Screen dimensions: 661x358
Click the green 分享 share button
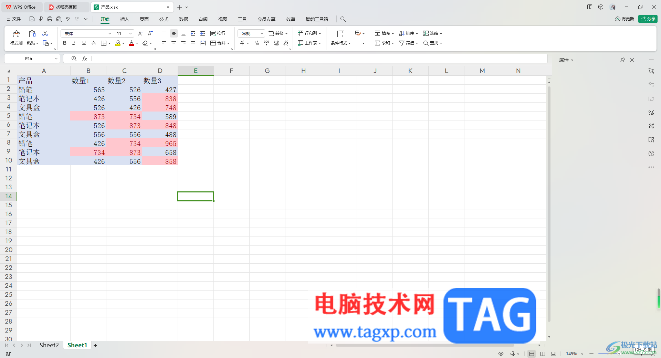[x=648, y=19]
